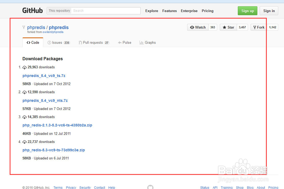284x189 pixels.
Task: Open the Training footer link
Action: point(227,187)
